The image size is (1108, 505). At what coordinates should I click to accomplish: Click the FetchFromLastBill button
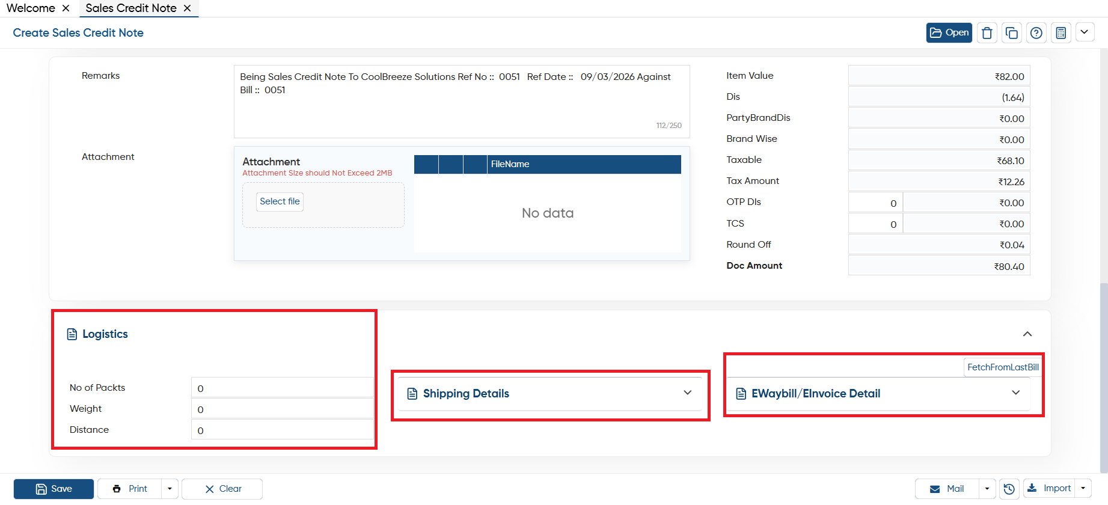click(x=1003, y=367)
